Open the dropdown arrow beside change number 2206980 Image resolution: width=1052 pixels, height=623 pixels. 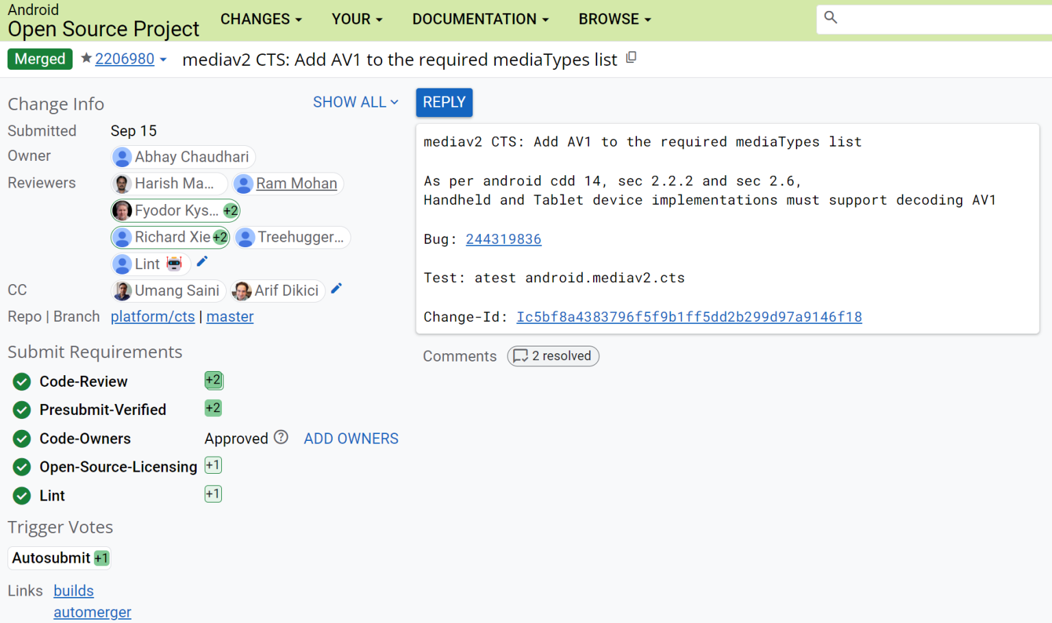pyautogui.click(x=163, y=60)
